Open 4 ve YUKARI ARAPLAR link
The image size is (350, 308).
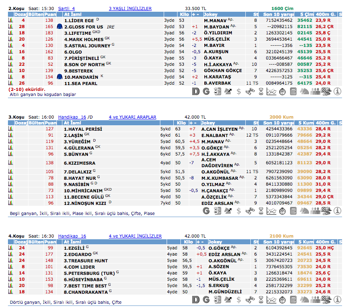pos(132,117)
